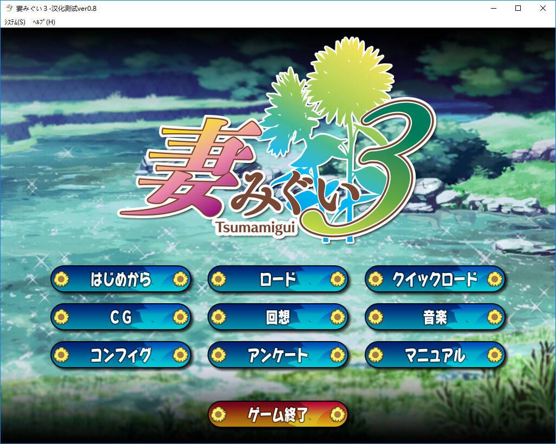556x444 pixels.
Task: Click the sunflower icon left of はじめから
Action: point(62,279)
